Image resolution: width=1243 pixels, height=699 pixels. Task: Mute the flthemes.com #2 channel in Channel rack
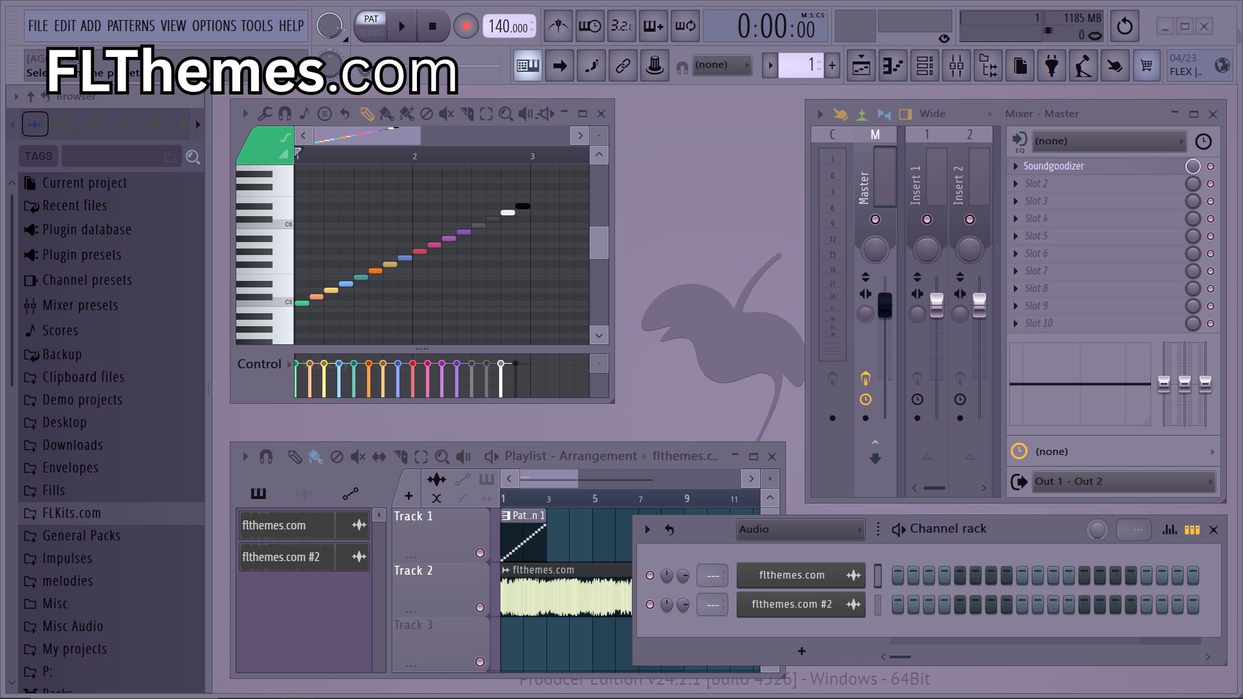click(x=650, y=605)
